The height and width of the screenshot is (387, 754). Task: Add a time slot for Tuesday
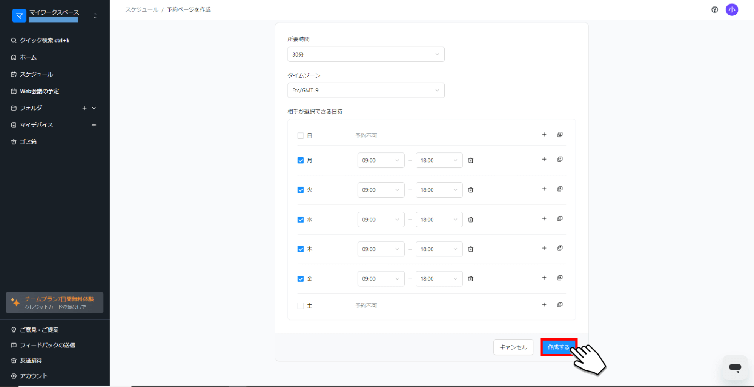pyautogui.click(x=544, y=189)
